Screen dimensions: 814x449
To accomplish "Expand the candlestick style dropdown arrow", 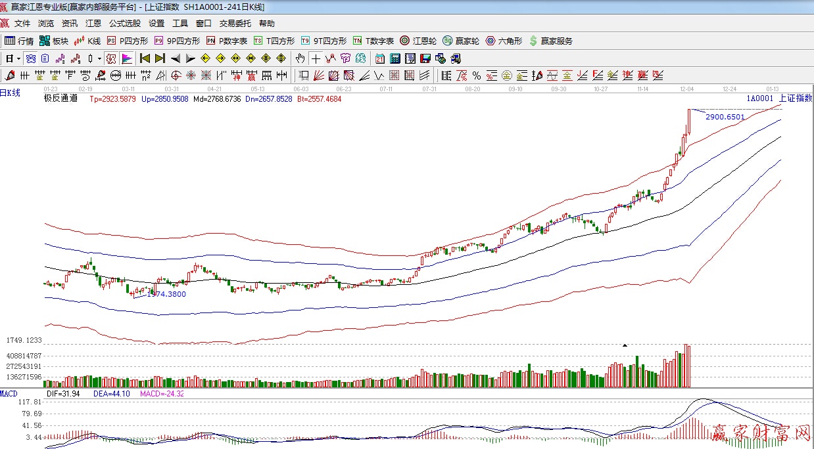I will point(99,58).
